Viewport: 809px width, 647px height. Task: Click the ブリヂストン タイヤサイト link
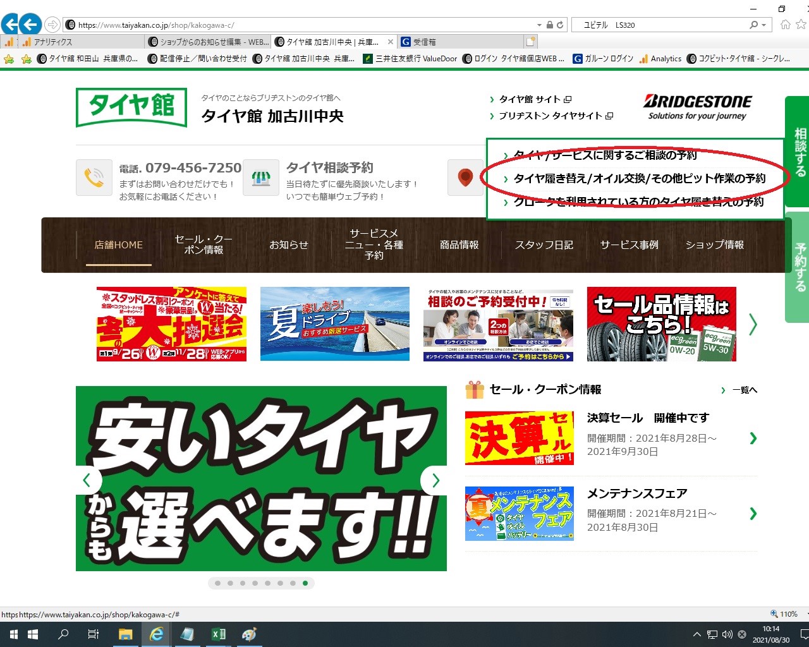[x=551, y=116]
